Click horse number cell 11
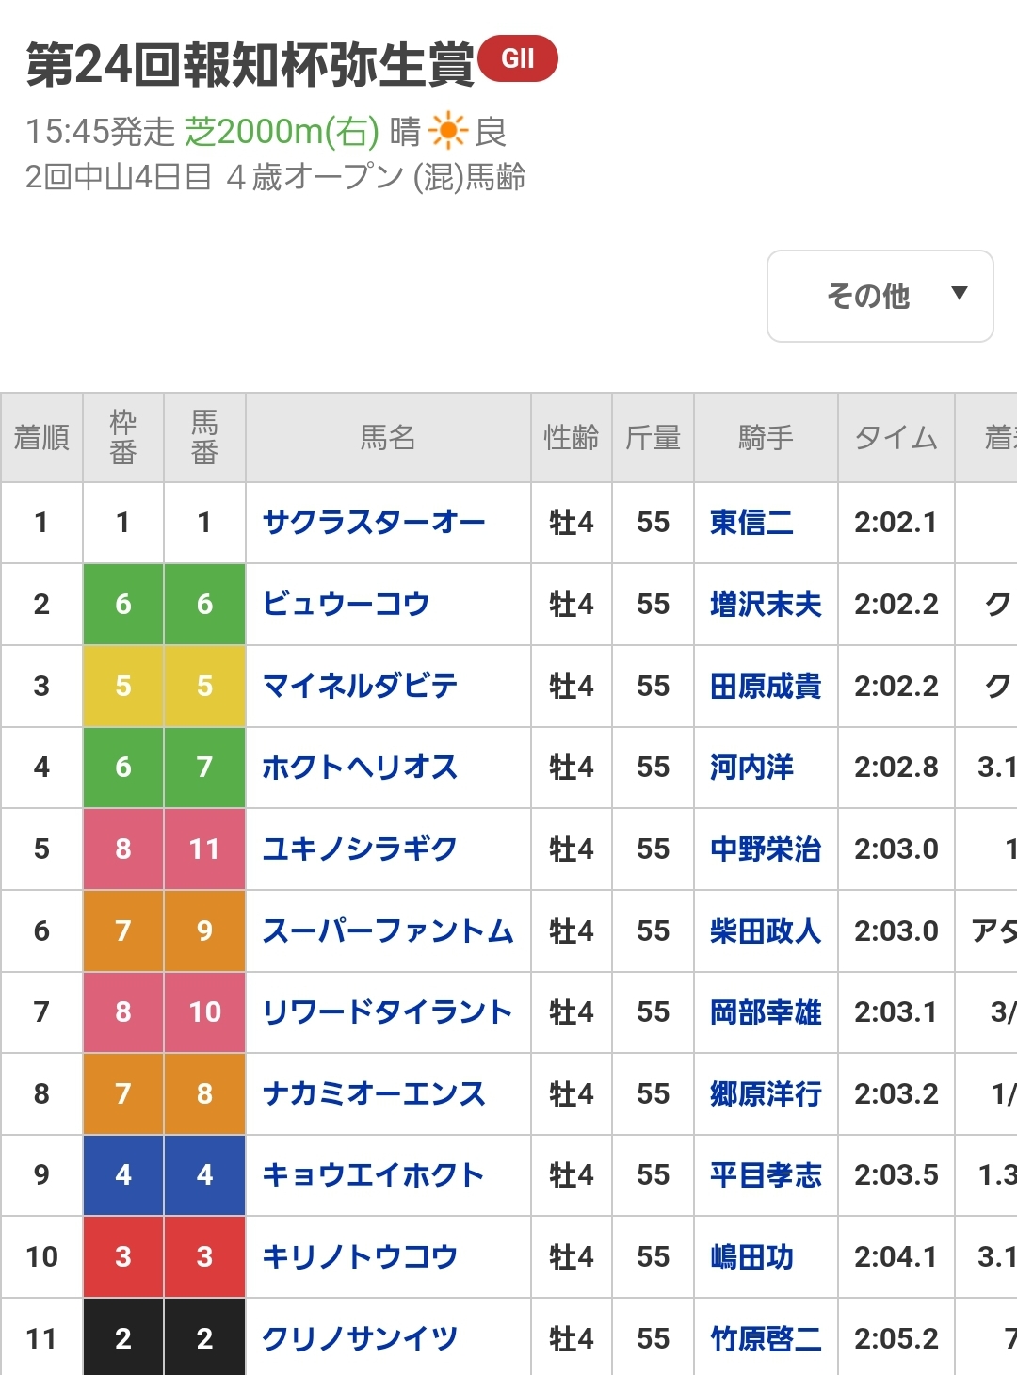The height and width of the screenshot is (1375, 1017). (x=205, y=849)
